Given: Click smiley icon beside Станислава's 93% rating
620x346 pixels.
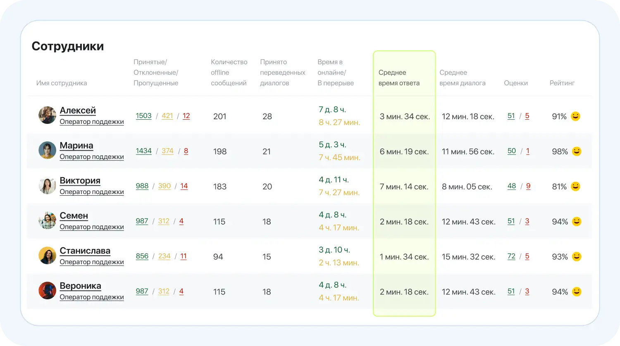Looking at the screenshot, I should (x=576, y=257).
